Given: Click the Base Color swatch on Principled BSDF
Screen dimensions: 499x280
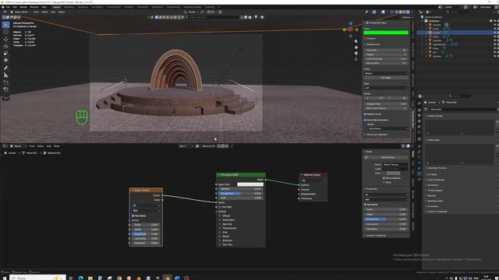Looking at the screenshot, I should (x=250, y=184).
